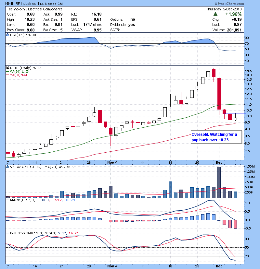Click the Last trade size 1747 shrs
Viewport: 260px width, 269px height.
click(x=92, y=25)
